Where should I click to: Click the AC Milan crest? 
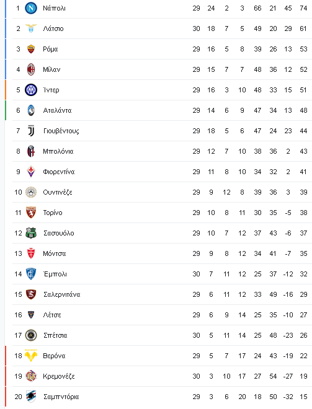[31, 69]
